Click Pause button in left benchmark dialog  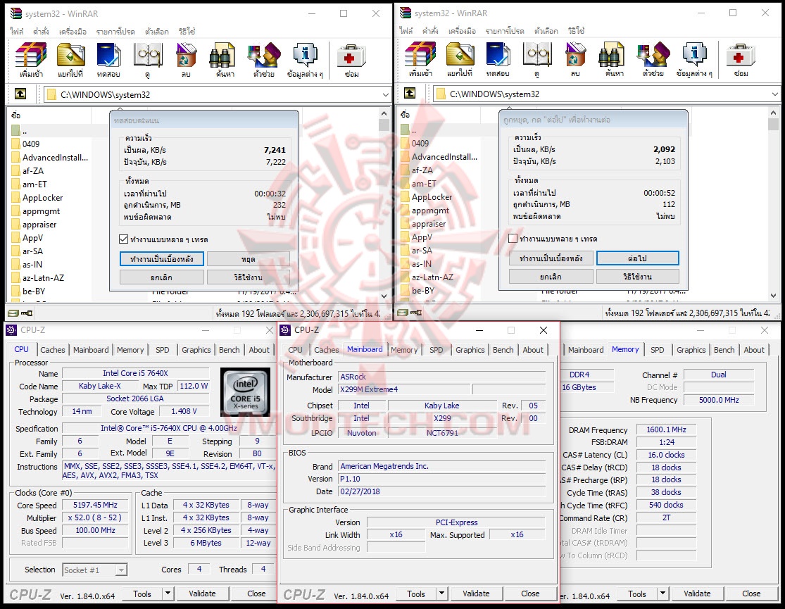[249, 259]
